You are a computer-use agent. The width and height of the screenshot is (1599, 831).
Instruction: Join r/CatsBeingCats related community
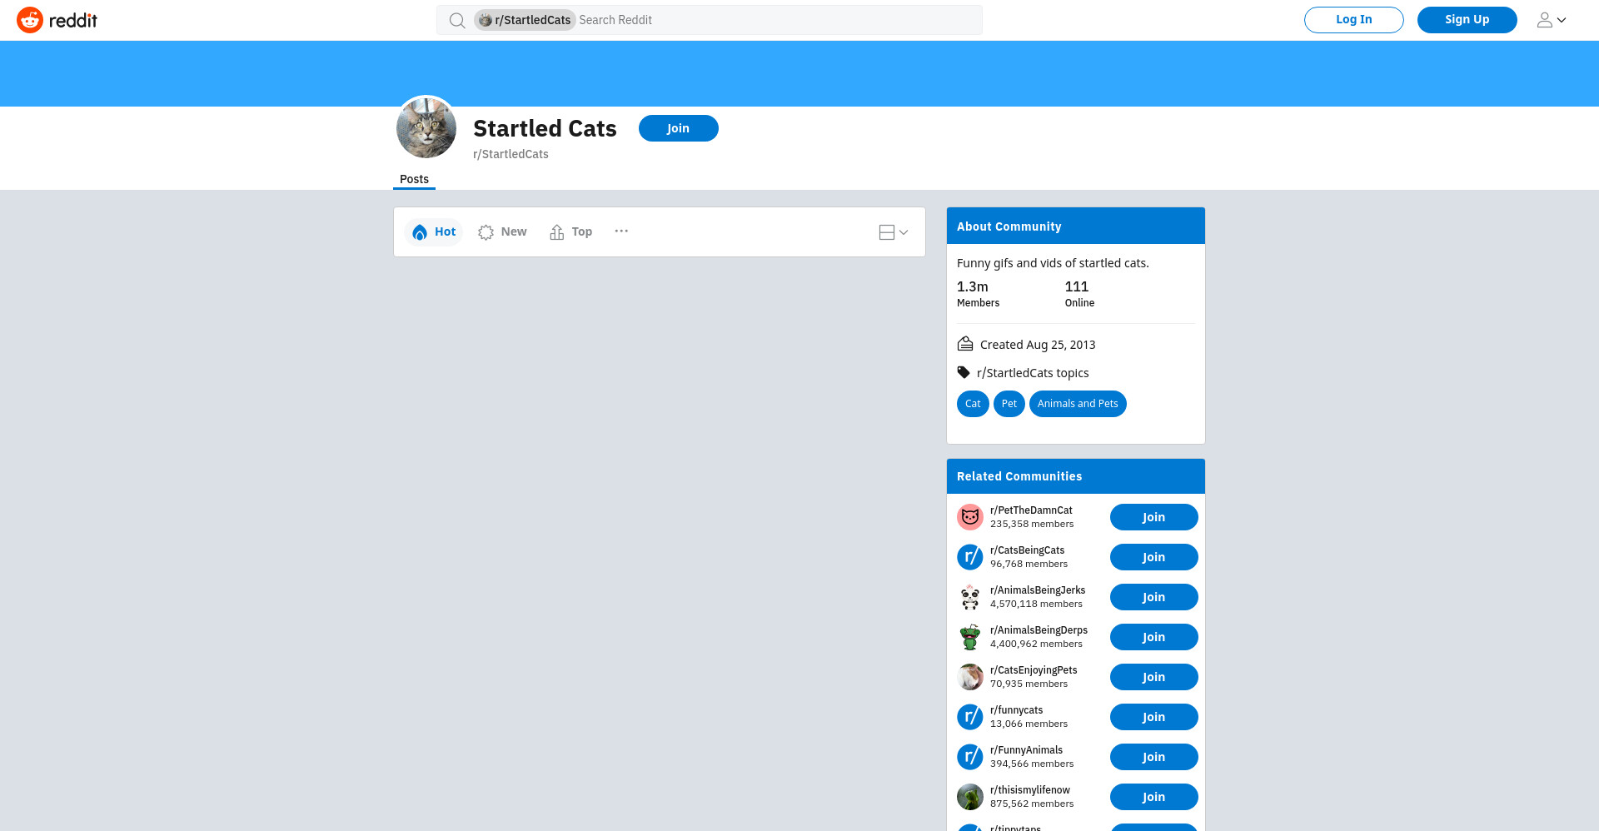1154,557
